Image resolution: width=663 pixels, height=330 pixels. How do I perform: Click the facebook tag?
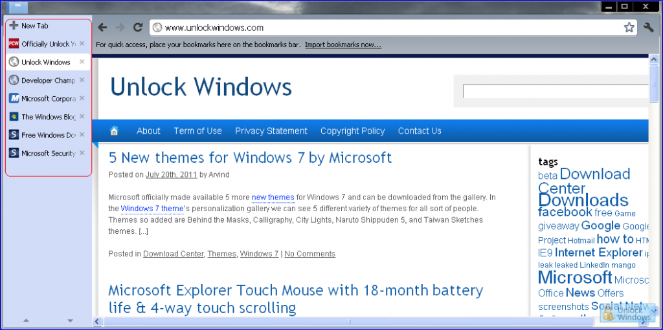point(565,212)
